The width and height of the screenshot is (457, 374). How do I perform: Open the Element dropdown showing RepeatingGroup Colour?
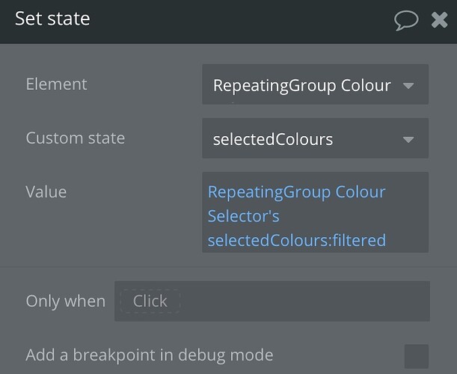pyautogui.click(x=301, y=85)
